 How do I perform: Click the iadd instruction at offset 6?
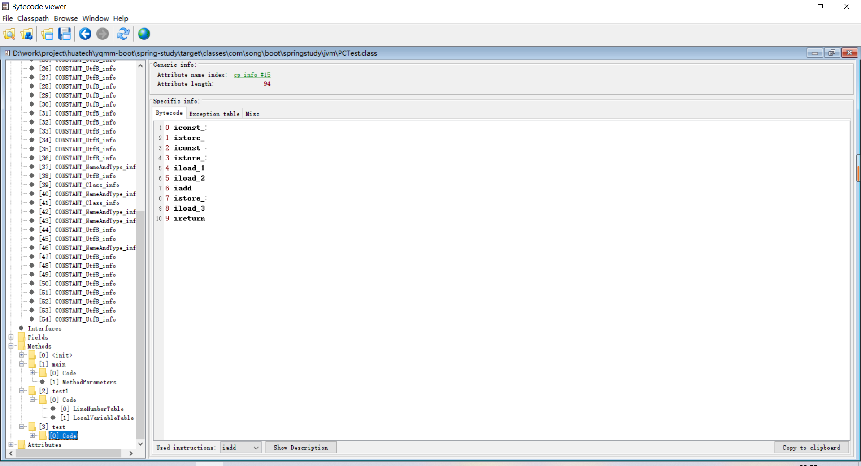[x=183, y=188]
